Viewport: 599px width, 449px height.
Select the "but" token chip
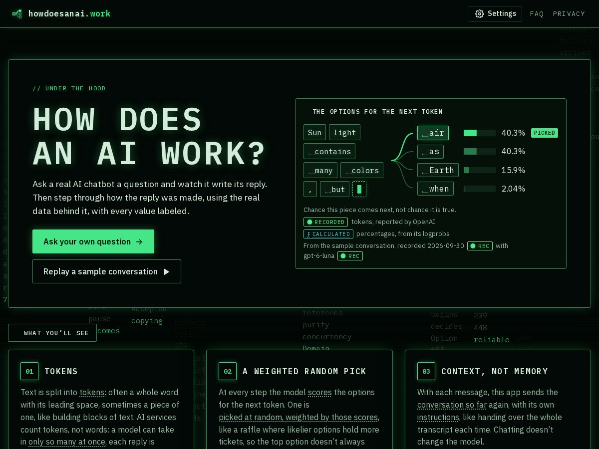tap(334, 189)
